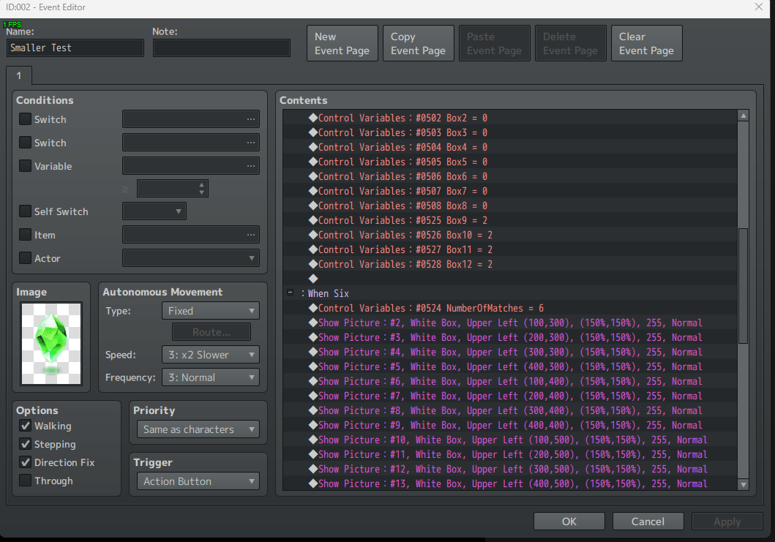Click the contents scrollbar up arrow
This screenshot has height=542, width=775.
coord(743,116)
